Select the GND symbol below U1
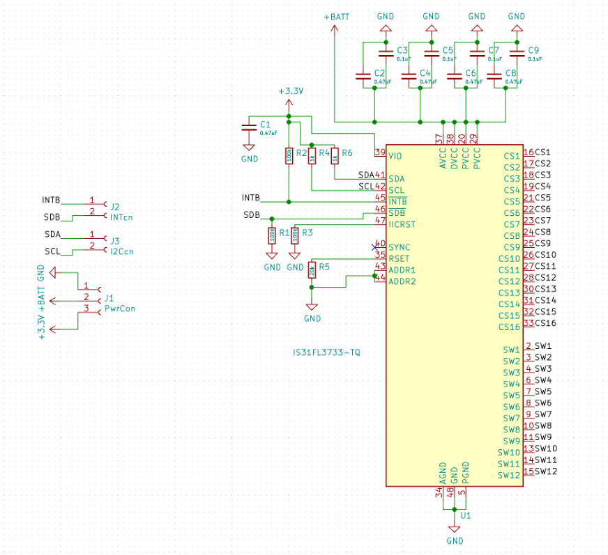 click(x=455, y=529)
